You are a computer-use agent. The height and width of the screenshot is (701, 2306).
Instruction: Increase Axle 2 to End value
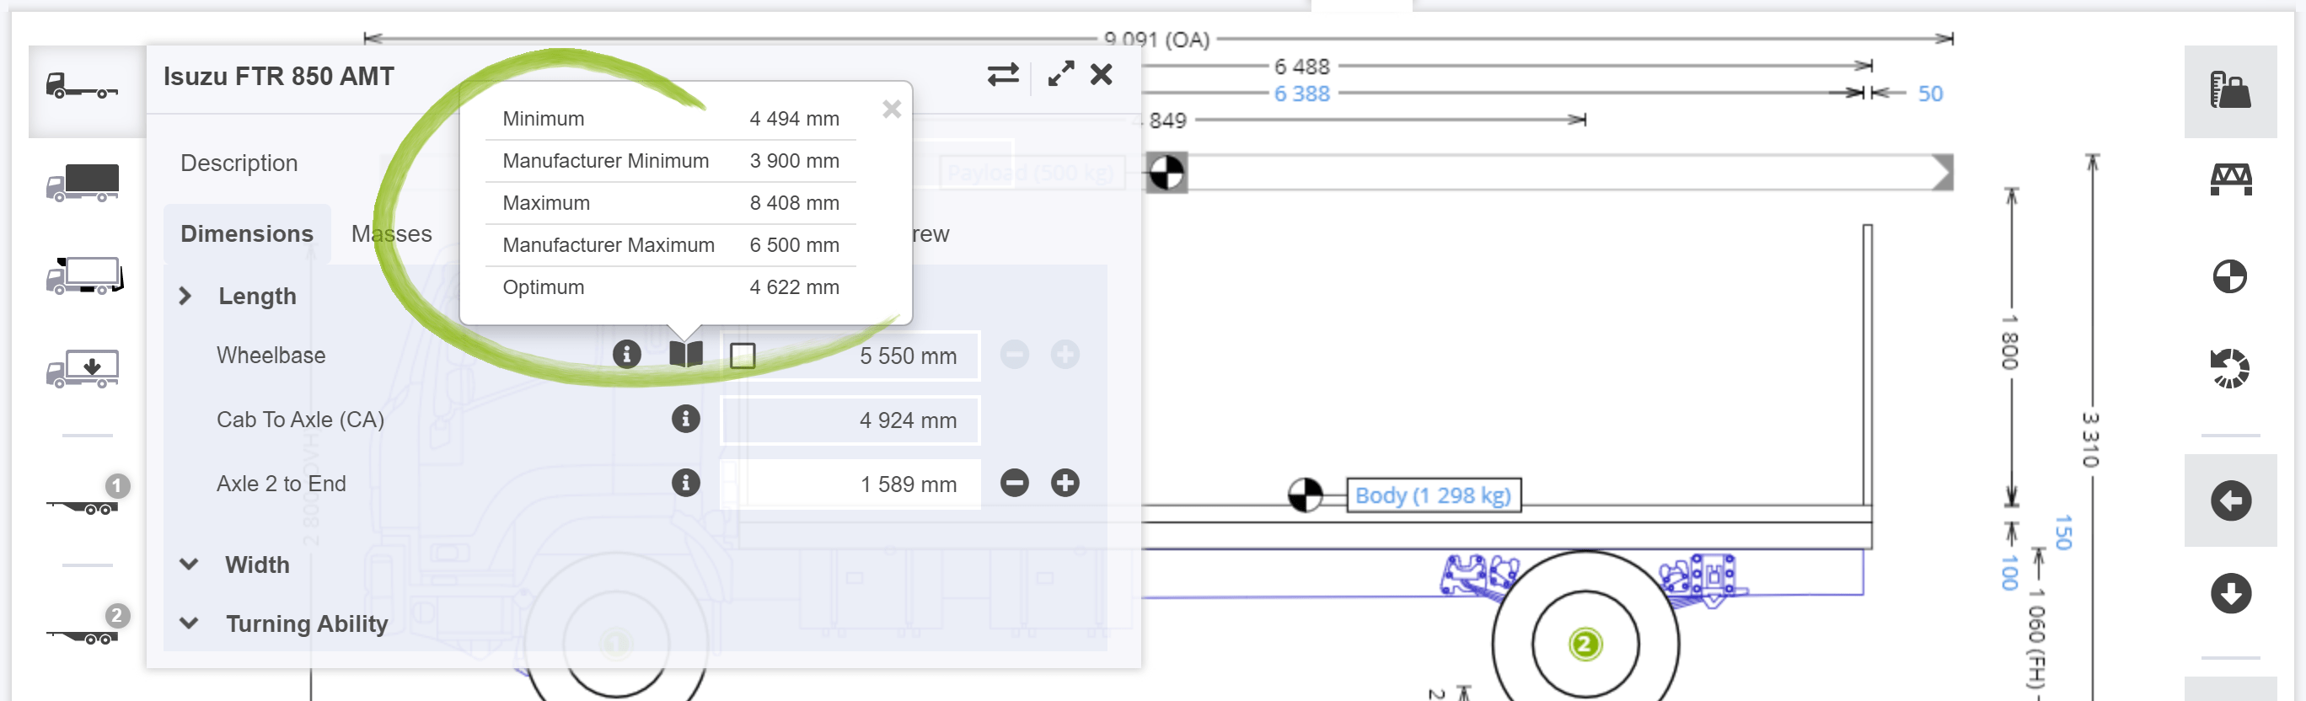(x=1065, y=483)
